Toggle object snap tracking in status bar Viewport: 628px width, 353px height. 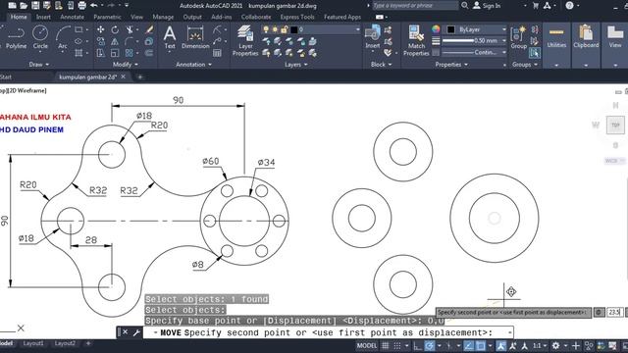(468, 345)
